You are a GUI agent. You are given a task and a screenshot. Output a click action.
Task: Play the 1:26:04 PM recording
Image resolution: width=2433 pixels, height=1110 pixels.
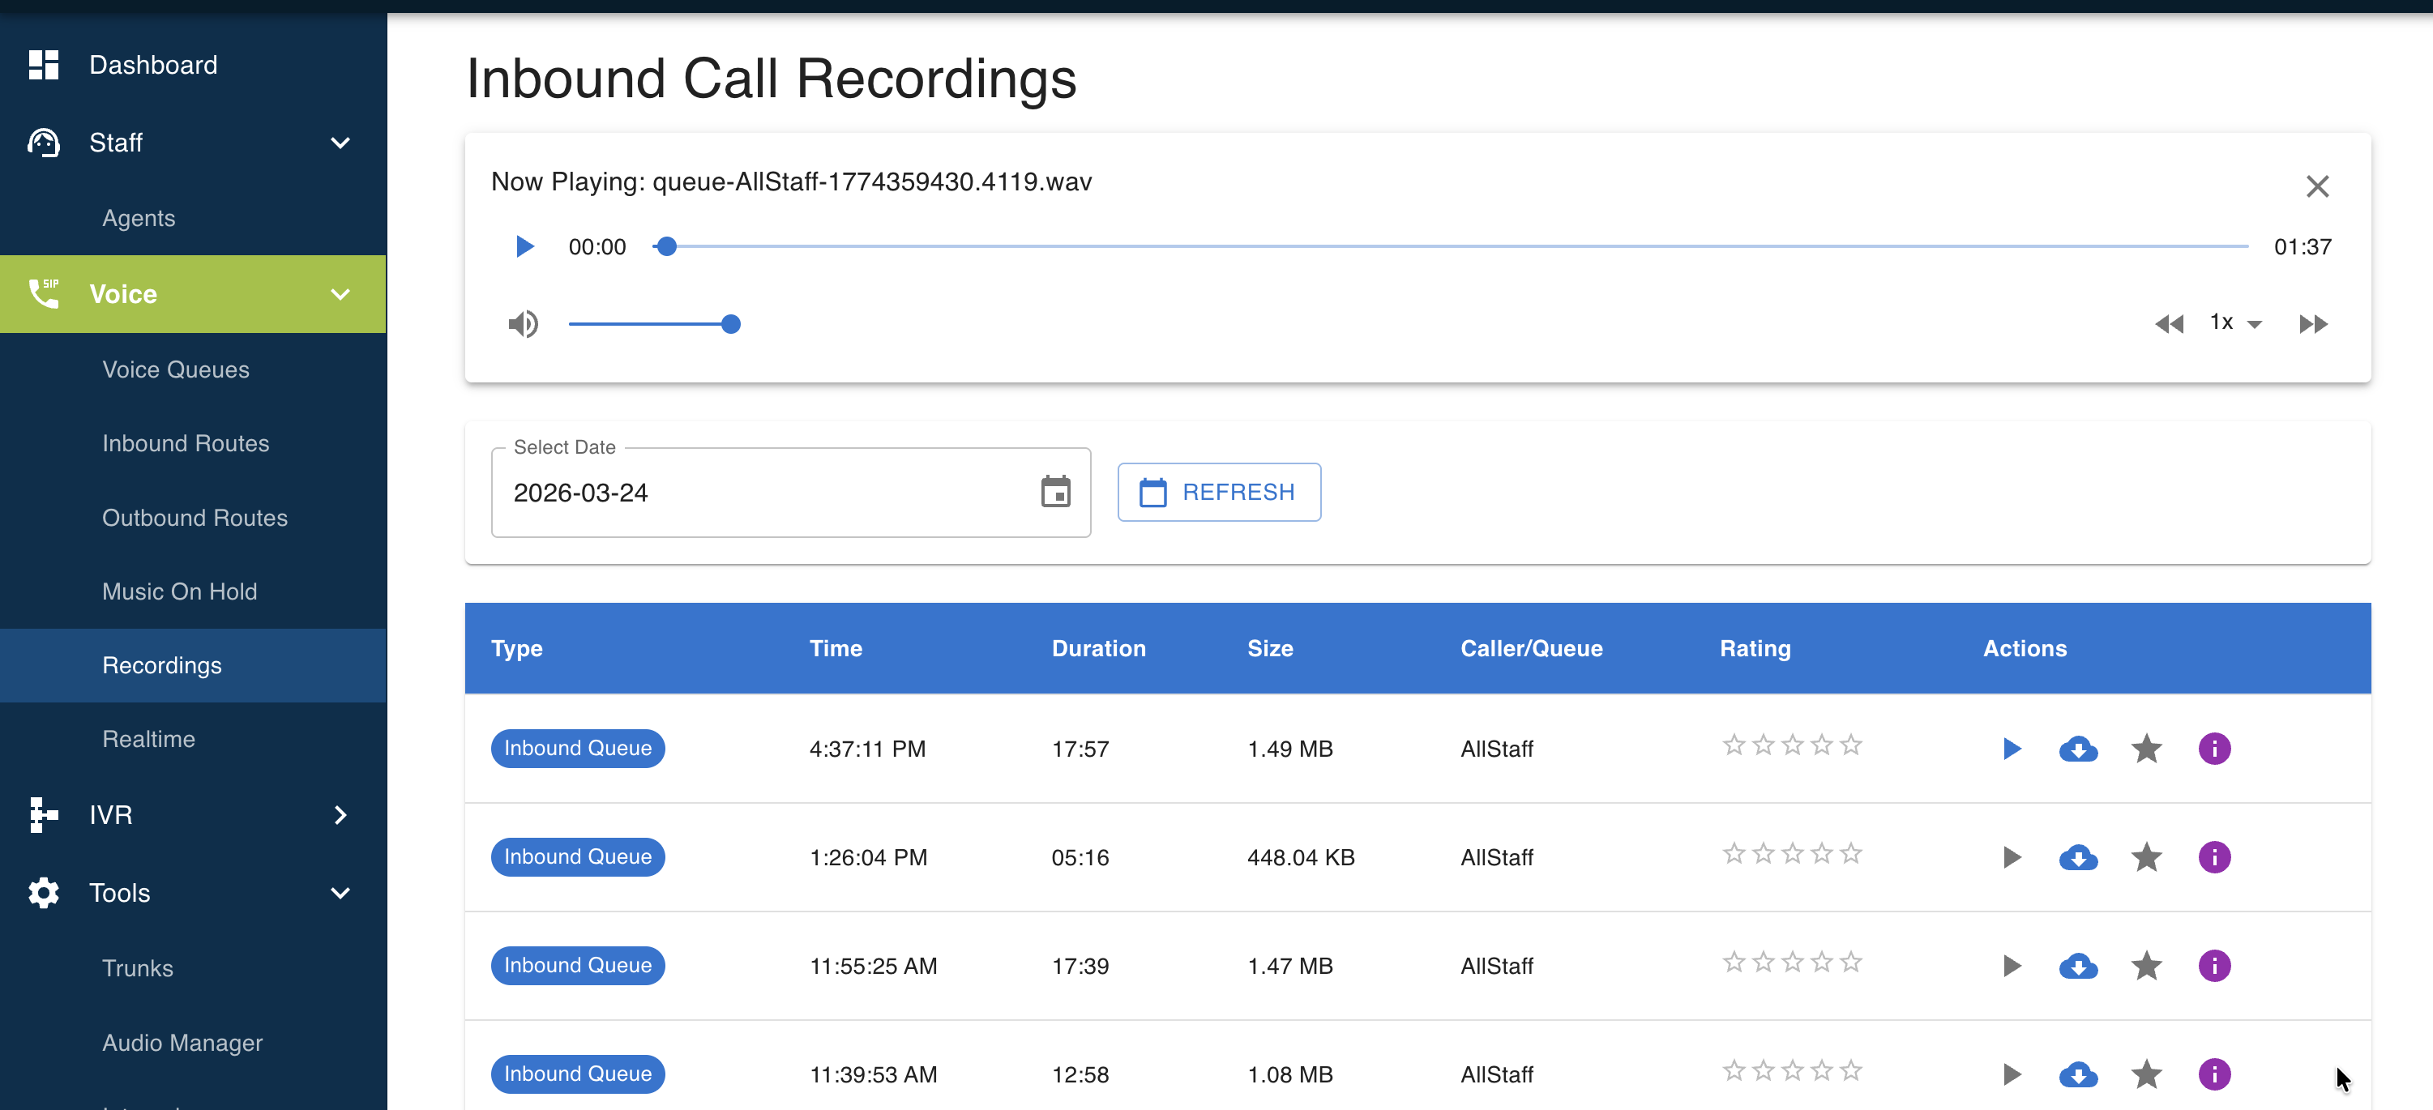point(2012,857)
